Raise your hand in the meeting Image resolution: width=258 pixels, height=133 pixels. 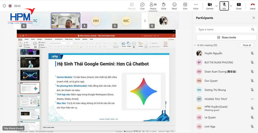pos(164,6)
